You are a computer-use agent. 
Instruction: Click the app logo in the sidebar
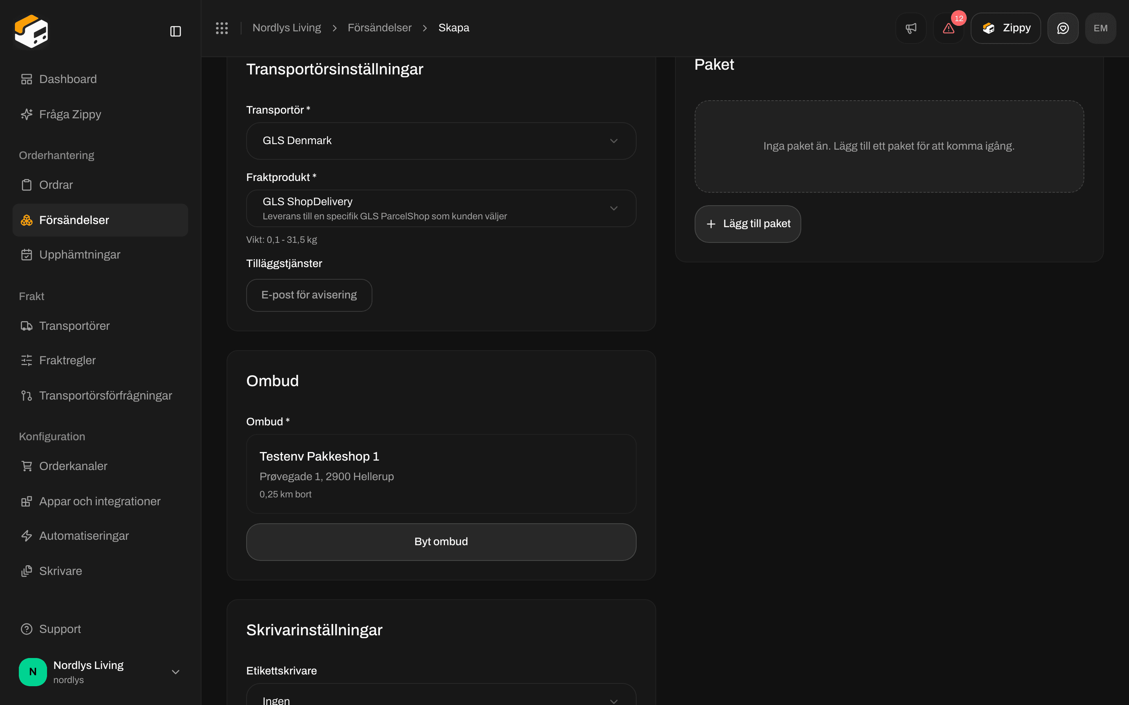[31, 31]
